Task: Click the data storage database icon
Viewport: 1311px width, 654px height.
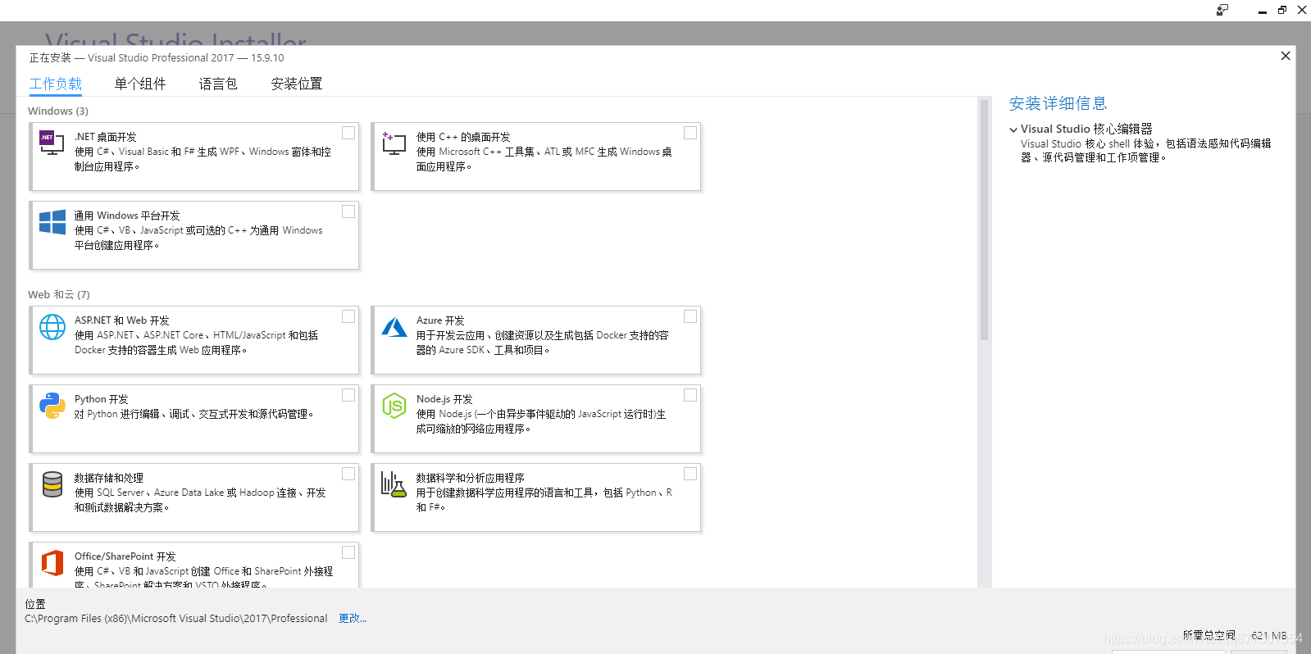Action: pyautogui.click(x=52, y=484)
